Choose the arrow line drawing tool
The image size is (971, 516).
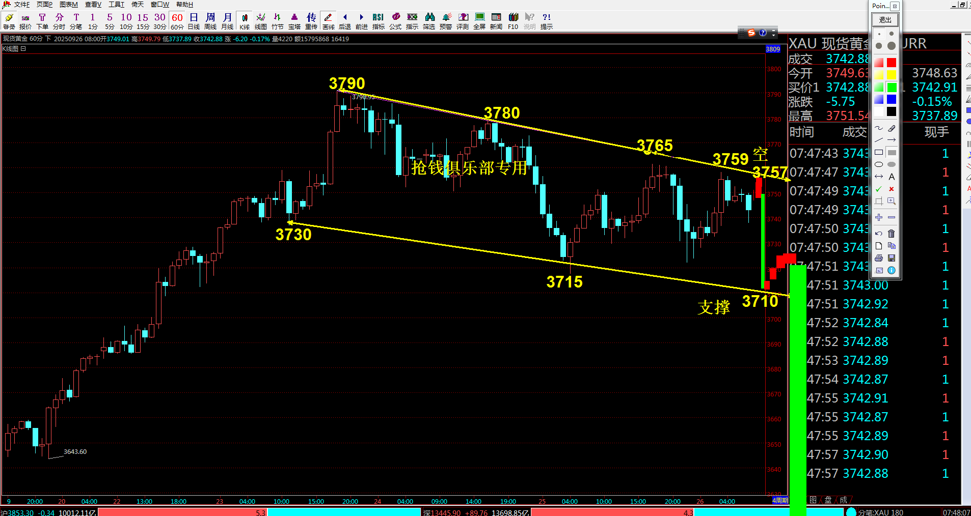point(892,140)
